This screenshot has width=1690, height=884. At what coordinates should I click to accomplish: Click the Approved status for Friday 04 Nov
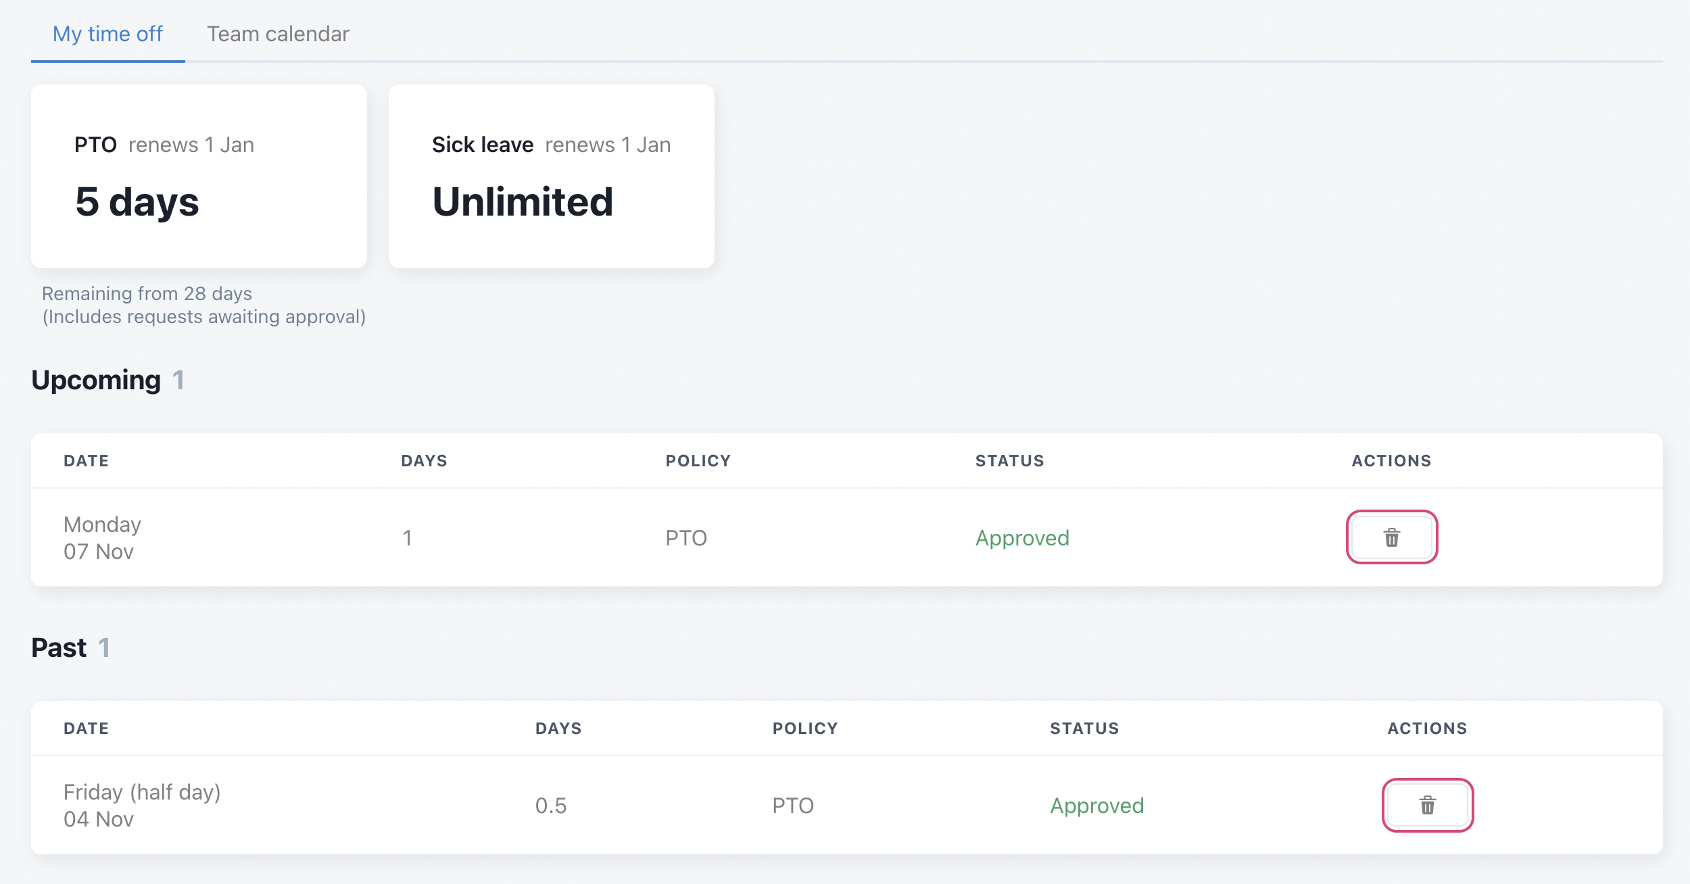[1096, 806]
